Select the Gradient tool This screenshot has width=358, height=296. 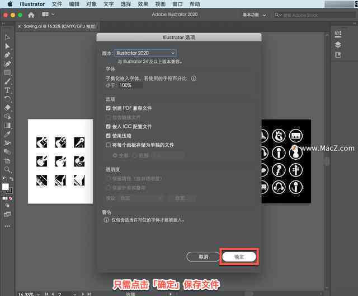7,126
